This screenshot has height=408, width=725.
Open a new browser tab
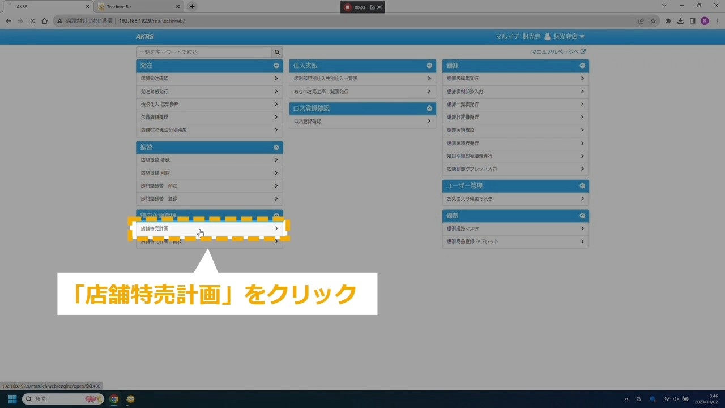(192, 7)
